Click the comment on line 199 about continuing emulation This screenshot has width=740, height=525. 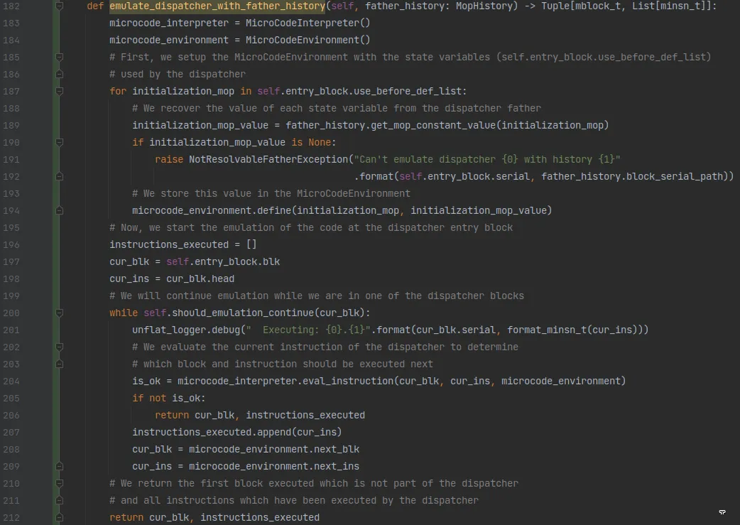pos(317,296)
